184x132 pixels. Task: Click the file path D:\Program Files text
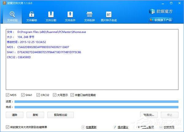click(x=52, y=32)
